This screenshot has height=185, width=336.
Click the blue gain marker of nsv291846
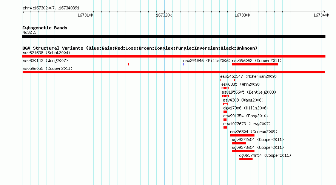pos(184,64)
